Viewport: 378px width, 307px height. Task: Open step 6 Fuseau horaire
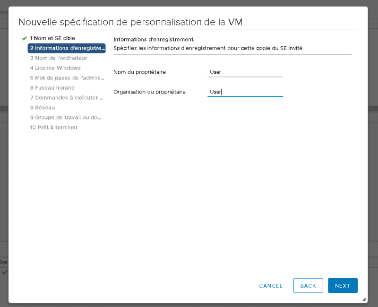[x=52, y=88]
